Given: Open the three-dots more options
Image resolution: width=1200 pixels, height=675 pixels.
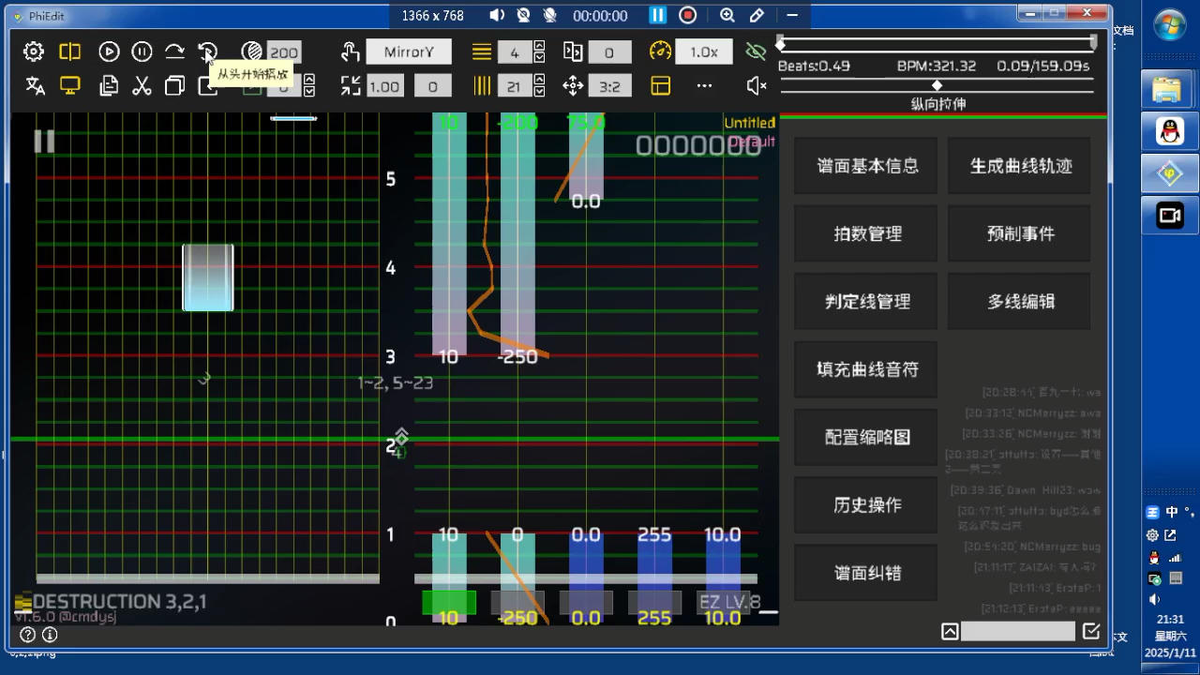Looking at the screenshot, I should (x=704, y=86).
